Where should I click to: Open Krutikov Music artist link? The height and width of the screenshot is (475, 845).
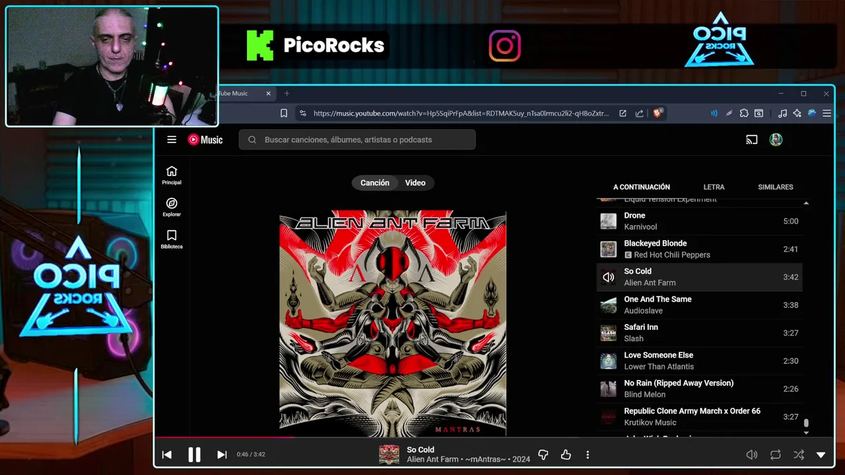[x=650, y=422]
